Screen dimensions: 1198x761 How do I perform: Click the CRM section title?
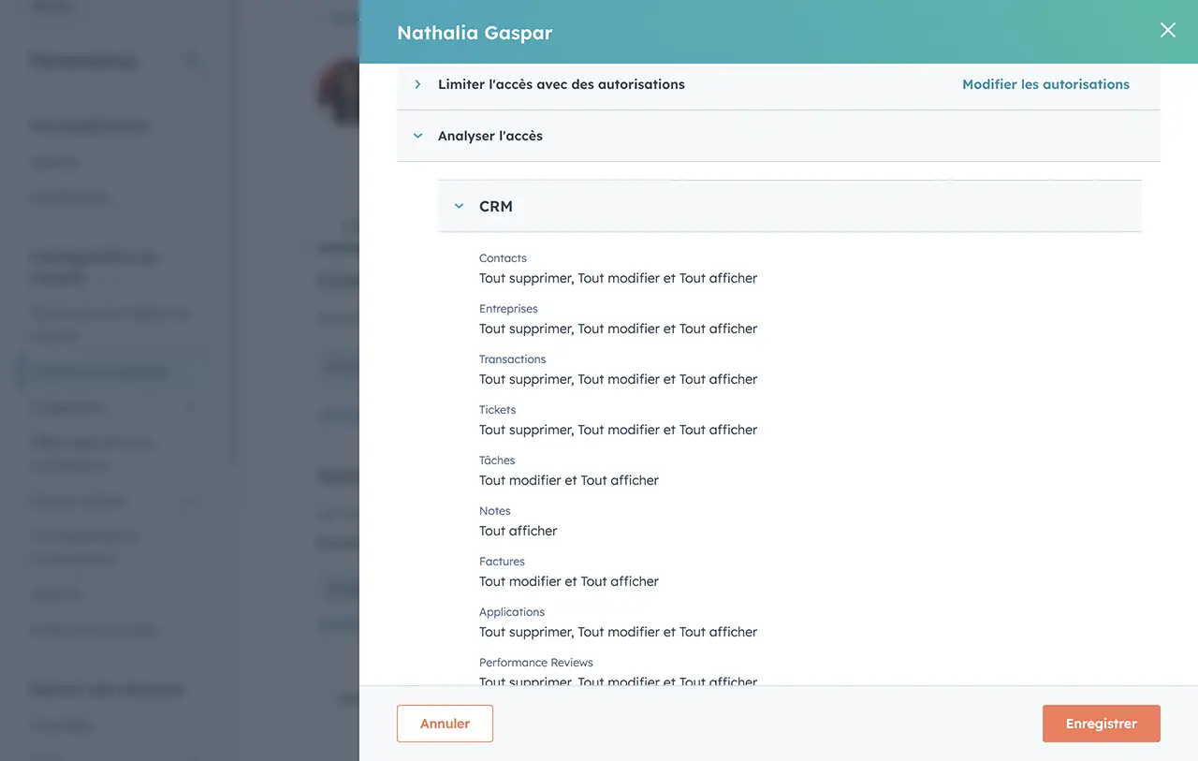click(x=496, y=206)
